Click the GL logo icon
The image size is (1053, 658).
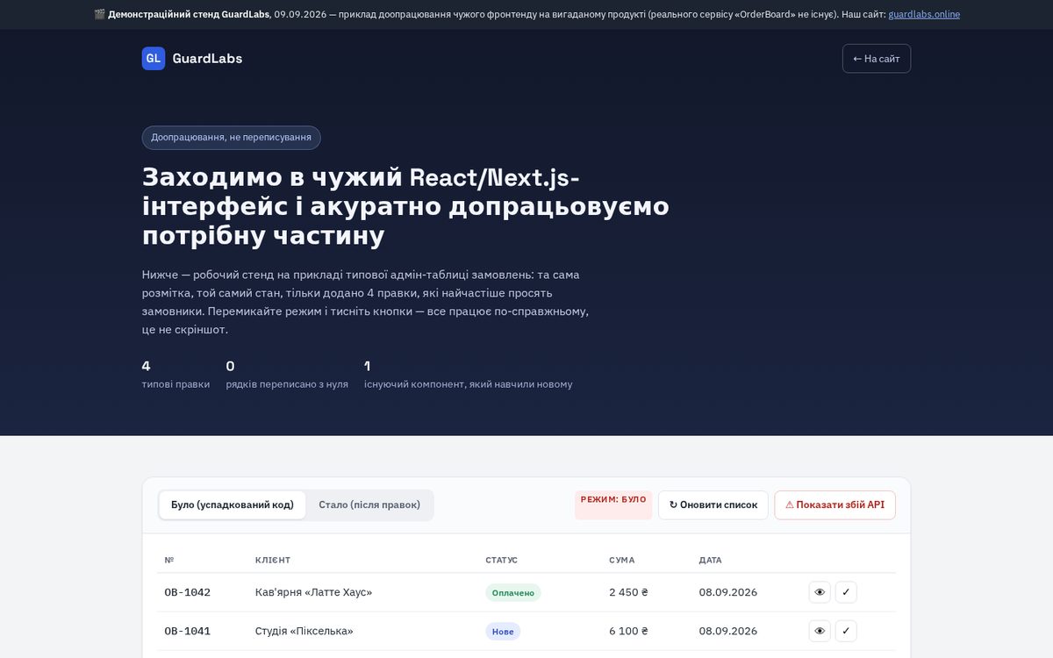tap(154, 59)
